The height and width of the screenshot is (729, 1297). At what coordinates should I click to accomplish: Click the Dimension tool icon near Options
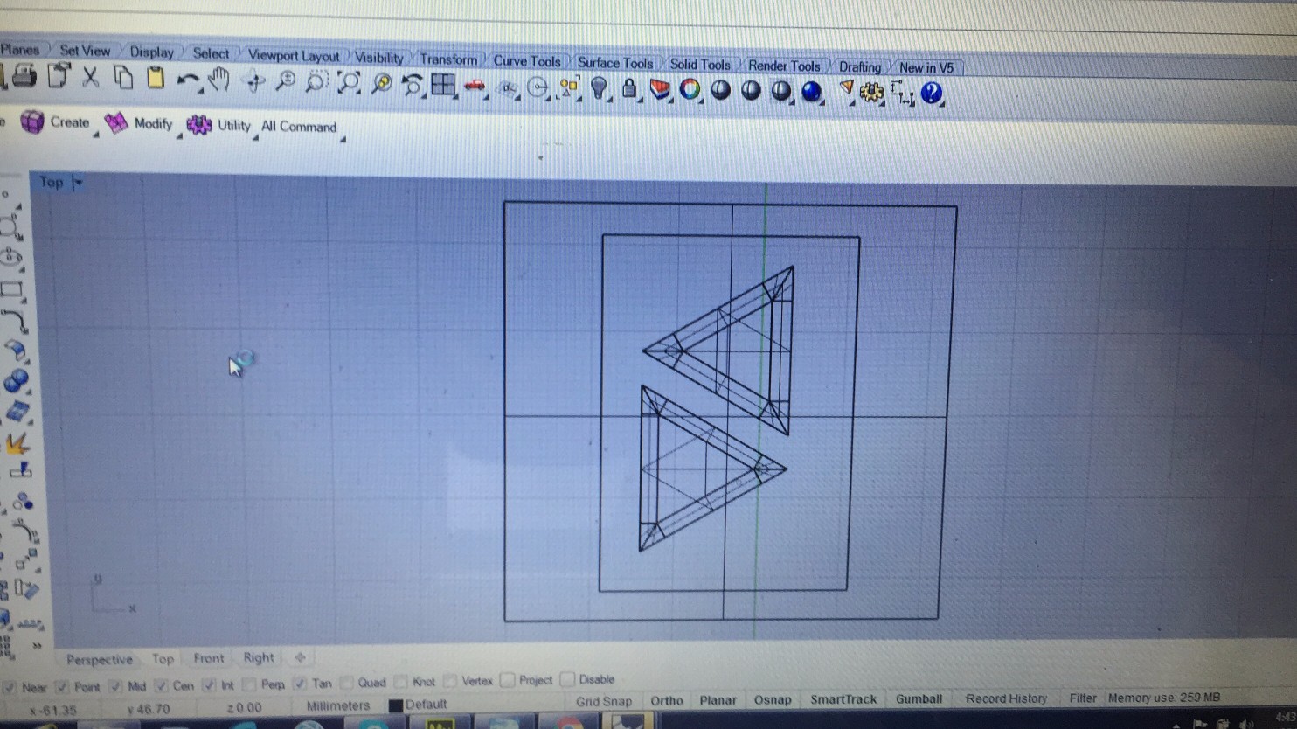tap(902, 93)
